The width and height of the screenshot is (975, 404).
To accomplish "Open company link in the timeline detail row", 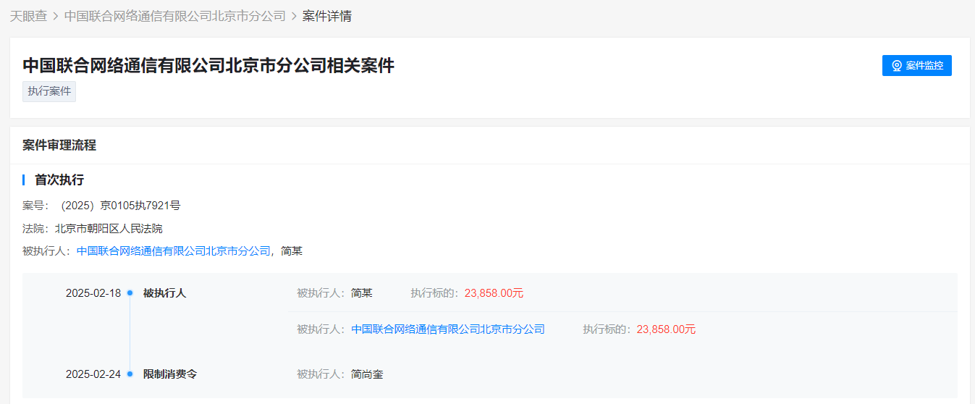I will pyautogui.click(x=448, y=329).
